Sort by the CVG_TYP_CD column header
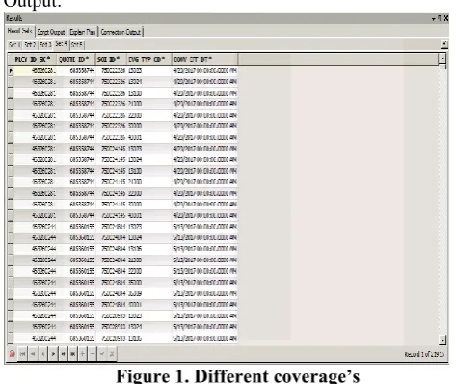 (149, 59)
